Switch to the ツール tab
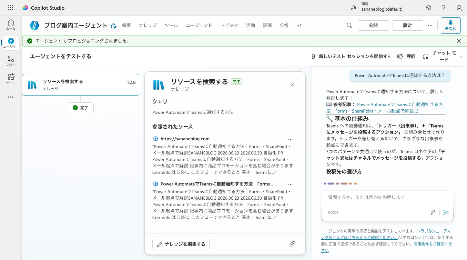Screen dimensions: 467x260 click(171, 25)
